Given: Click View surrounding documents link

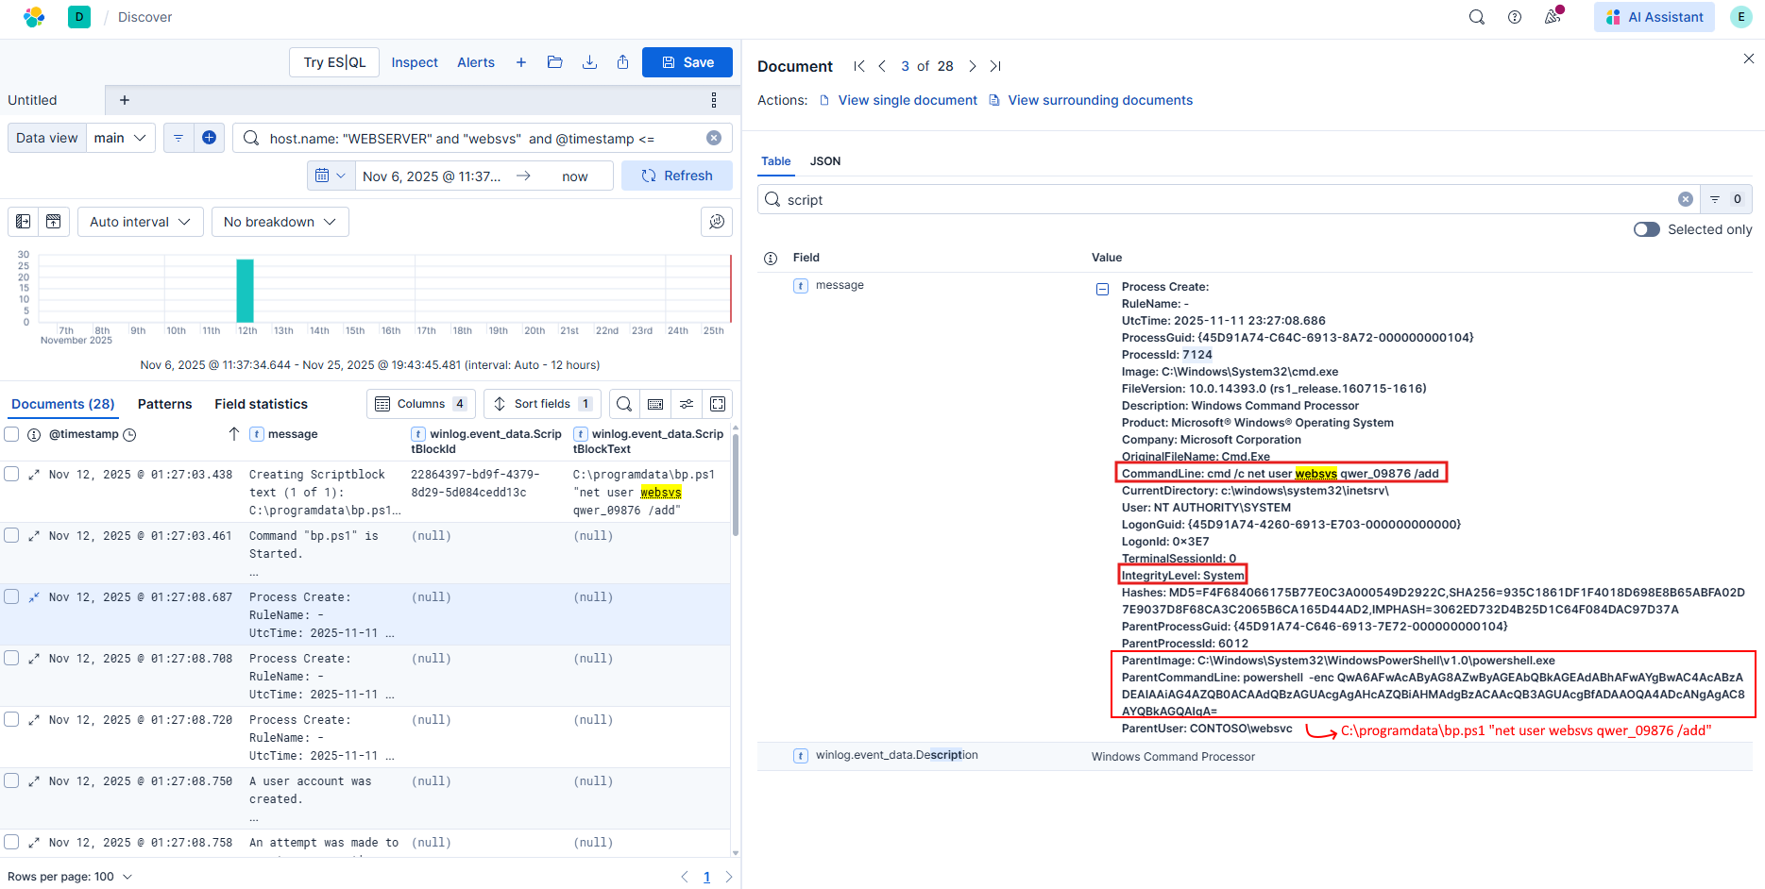Looking at the screenshot, I should (x=1099, y=100).
